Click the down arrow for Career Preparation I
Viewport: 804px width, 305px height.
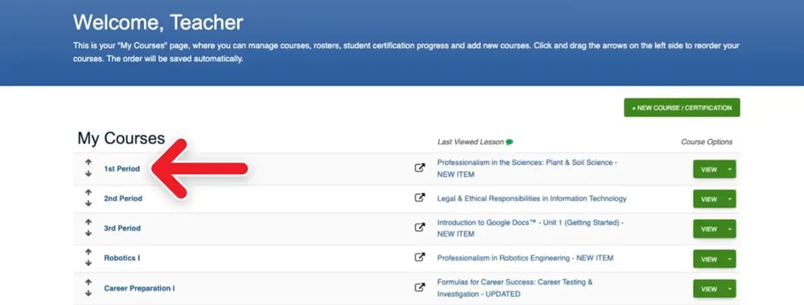pyautogui.click(x=88, y=293)
